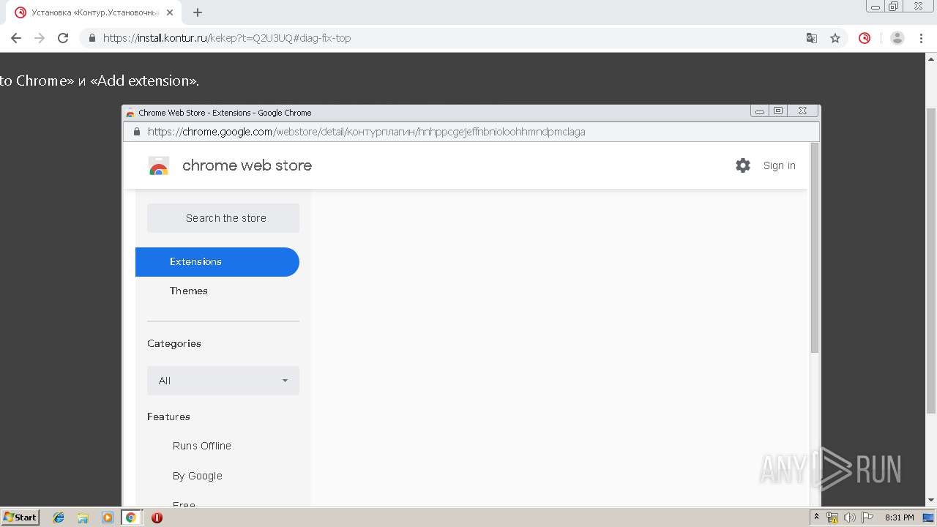937x527 pixels.
Task: Click the chrome web store title text
Action: [x=247, y=165]
